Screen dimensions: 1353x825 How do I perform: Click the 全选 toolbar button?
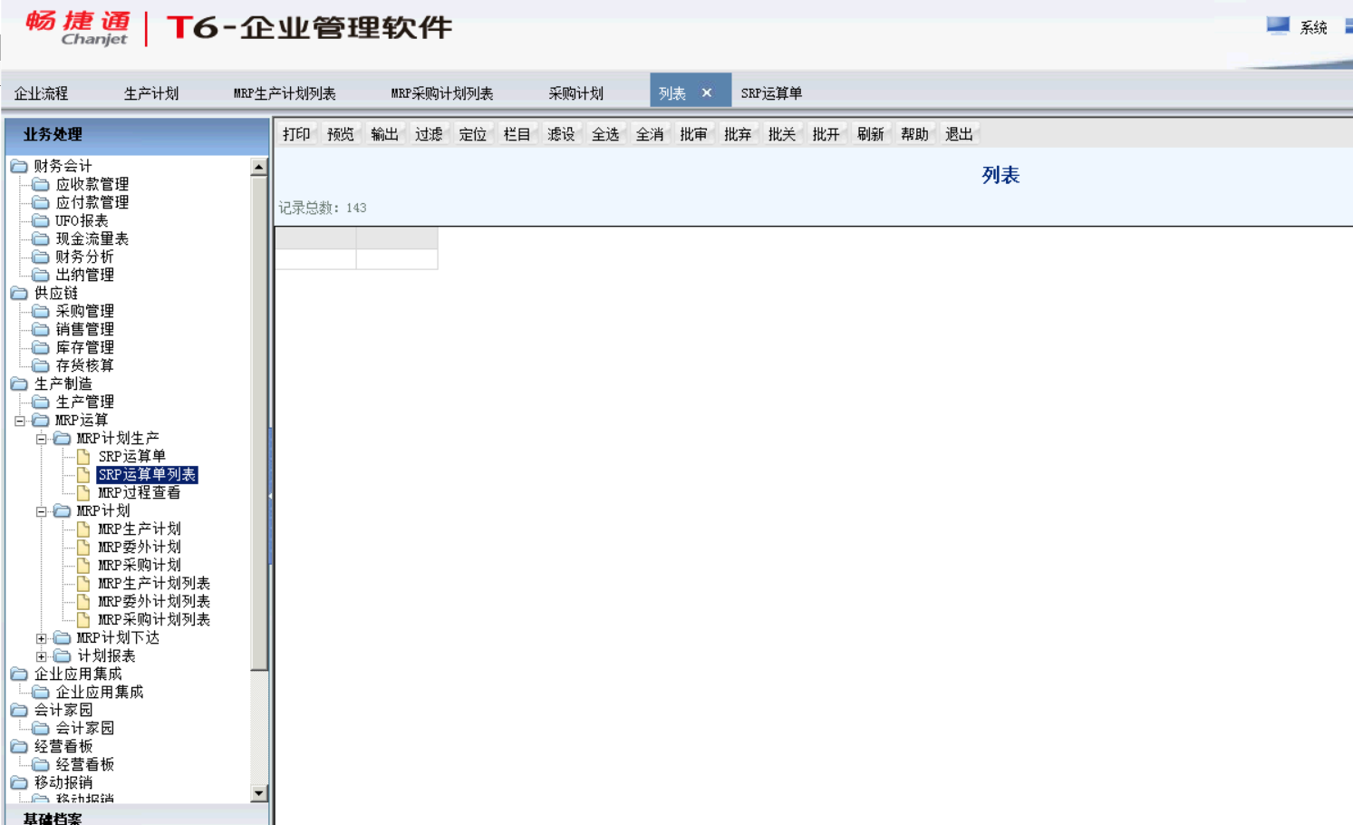pyautogui.click(x=605, y=134)
